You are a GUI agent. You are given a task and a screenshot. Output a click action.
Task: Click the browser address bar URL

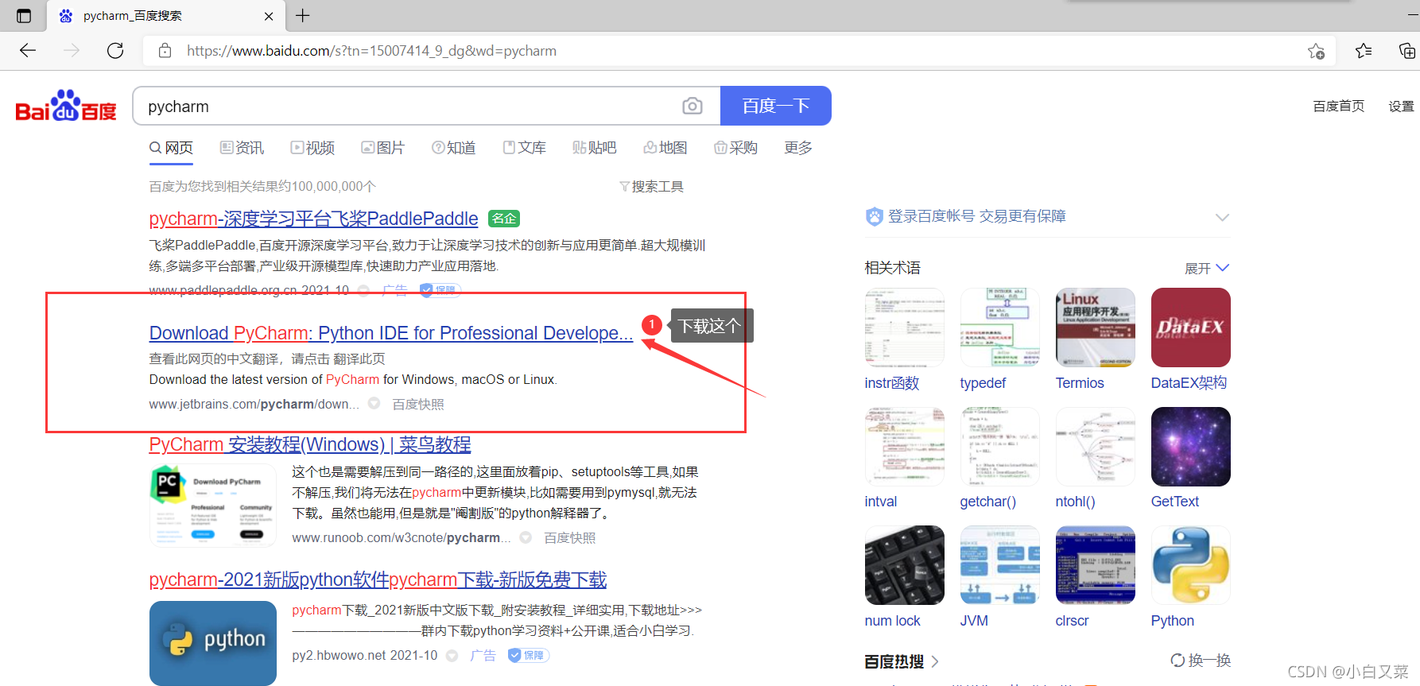371,51
